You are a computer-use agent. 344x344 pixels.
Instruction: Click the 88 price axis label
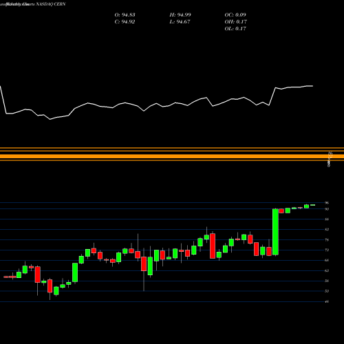[x=327, y=219]
